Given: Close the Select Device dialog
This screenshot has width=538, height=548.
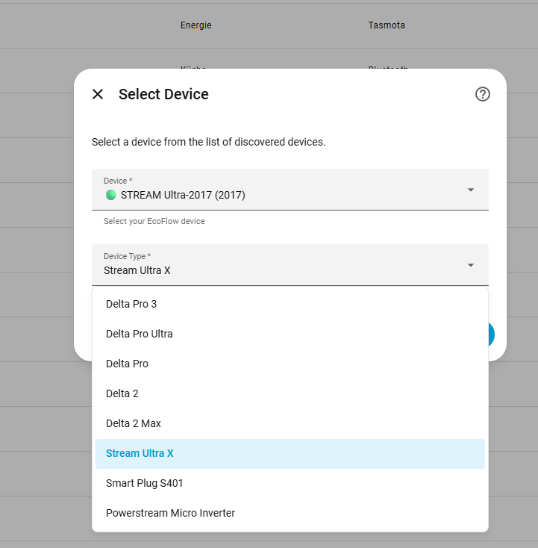Looking at the screenshot, I should [x=98, y=94].
